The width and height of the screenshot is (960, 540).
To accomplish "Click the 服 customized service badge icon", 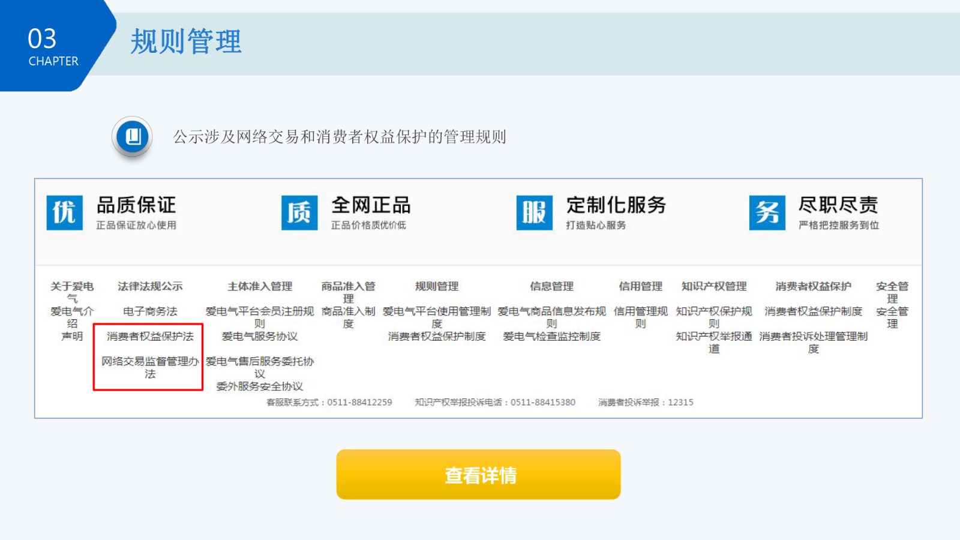I will click(x=534, y=214).
